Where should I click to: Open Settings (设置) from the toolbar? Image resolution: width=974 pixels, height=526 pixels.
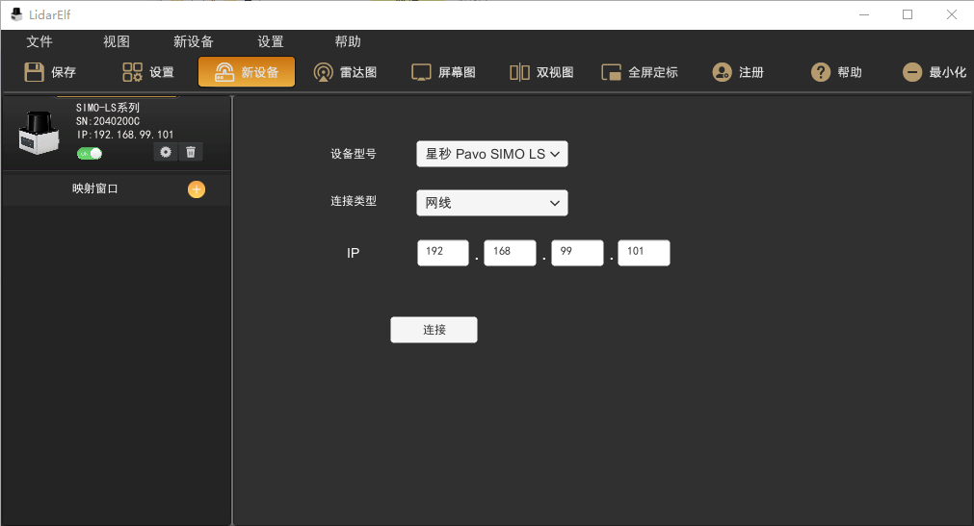pyautogui.click(x=133, y=72)
